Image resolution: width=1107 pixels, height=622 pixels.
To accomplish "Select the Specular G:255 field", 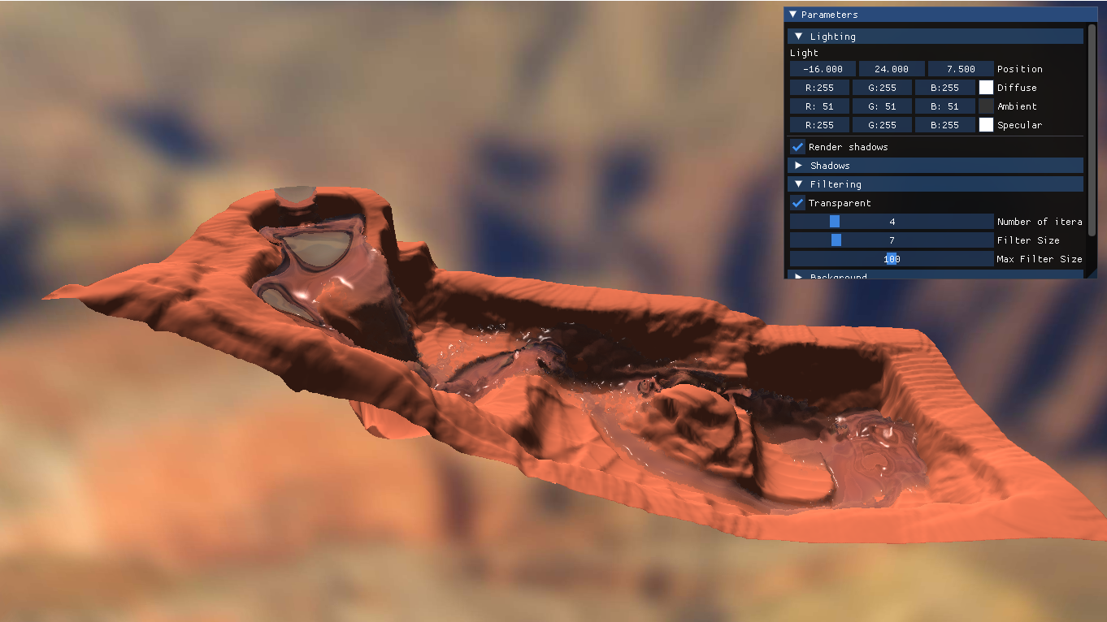I will coord(882,125).
